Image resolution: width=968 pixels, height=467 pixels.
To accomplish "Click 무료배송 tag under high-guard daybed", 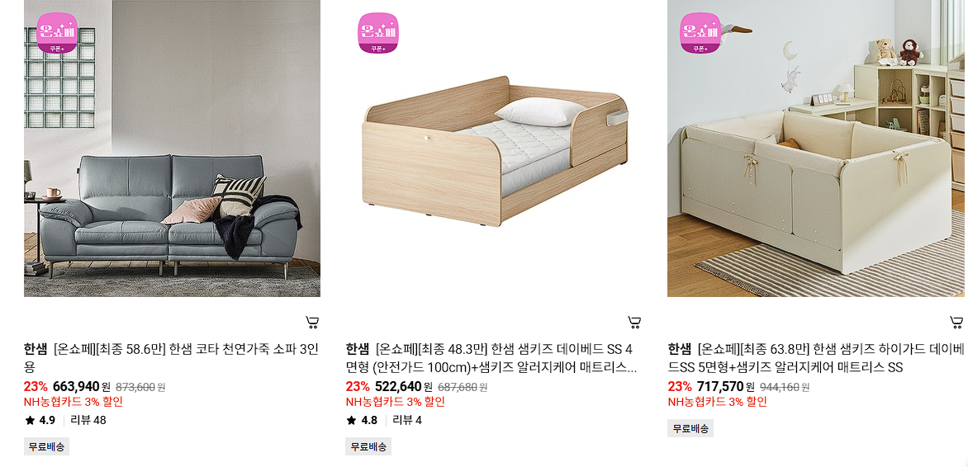I will (690, 428).
